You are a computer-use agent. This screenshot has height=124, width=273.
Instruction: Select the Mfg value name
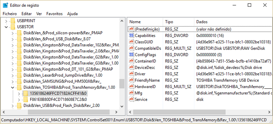tap(138, 93)
